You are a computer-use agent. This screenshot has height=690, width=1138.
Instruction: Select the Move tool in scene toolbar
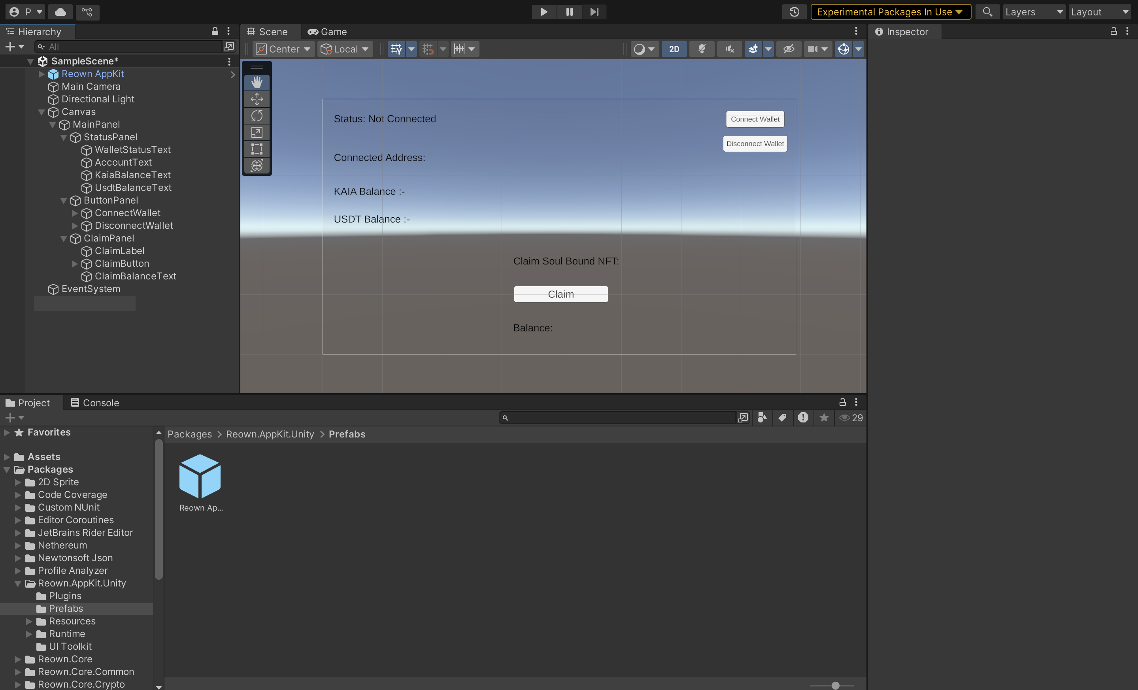coord(257,99)
